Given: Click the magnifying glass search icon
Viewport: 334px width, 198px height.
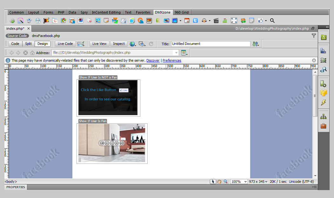Looking at the screenshot, I should click(x=272, y=21).
